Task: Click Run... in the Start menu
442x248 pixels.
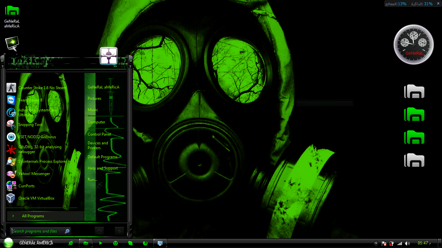Action: (92, 180)
